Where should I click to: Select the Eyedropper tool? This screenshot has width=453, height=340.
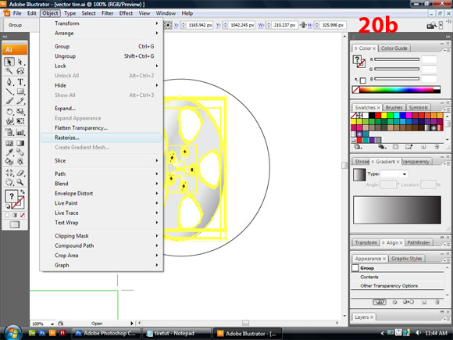(x=9, y=152)
